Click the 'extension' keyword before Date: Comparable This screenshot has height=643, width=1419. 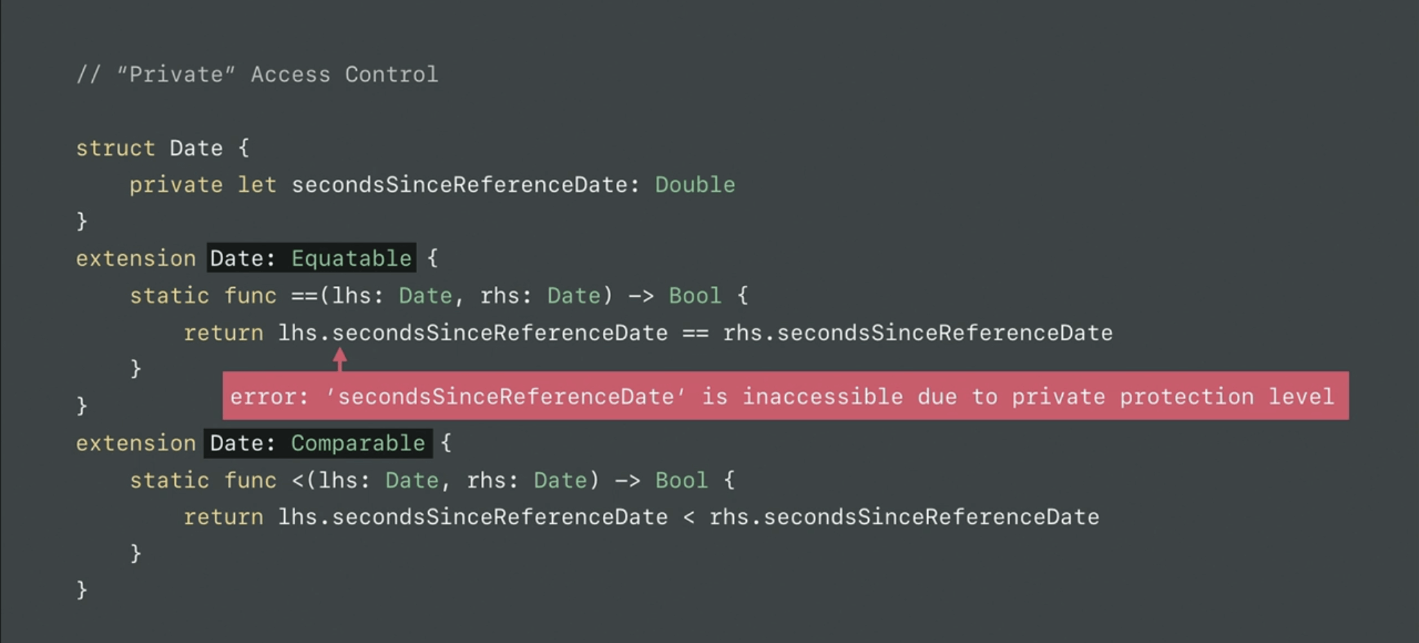(x=136, y=443)
